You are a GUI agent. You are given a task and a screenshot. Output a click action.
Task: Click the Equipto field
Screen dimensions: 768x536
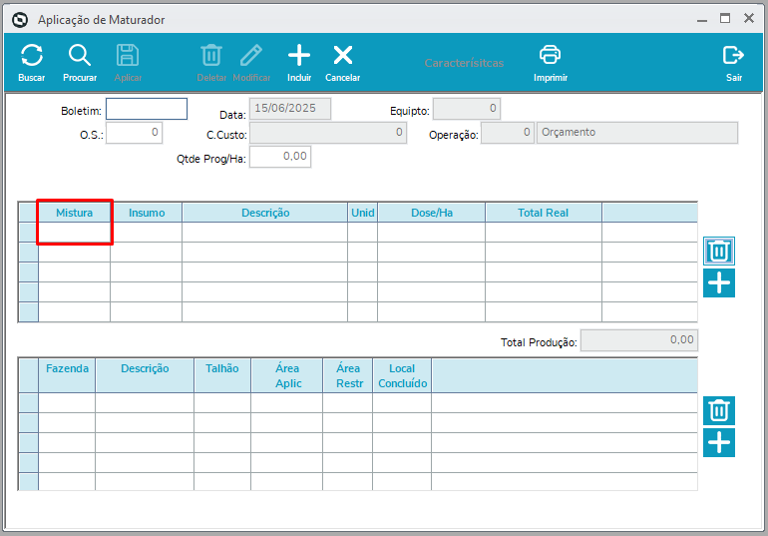[x=467, y=109]
